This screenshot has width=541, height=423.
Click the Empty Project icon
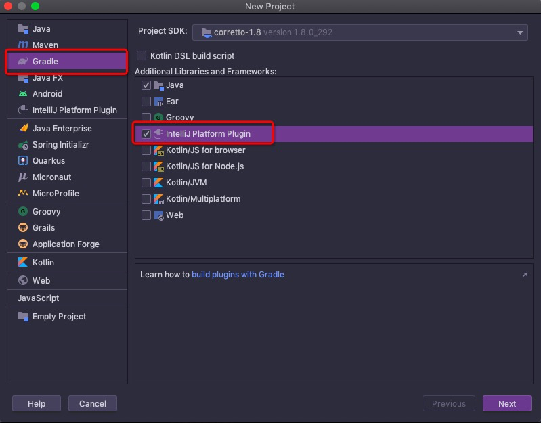pos(23,317)
